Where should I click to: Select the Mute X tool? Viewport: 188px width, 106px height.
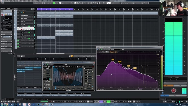86,3
